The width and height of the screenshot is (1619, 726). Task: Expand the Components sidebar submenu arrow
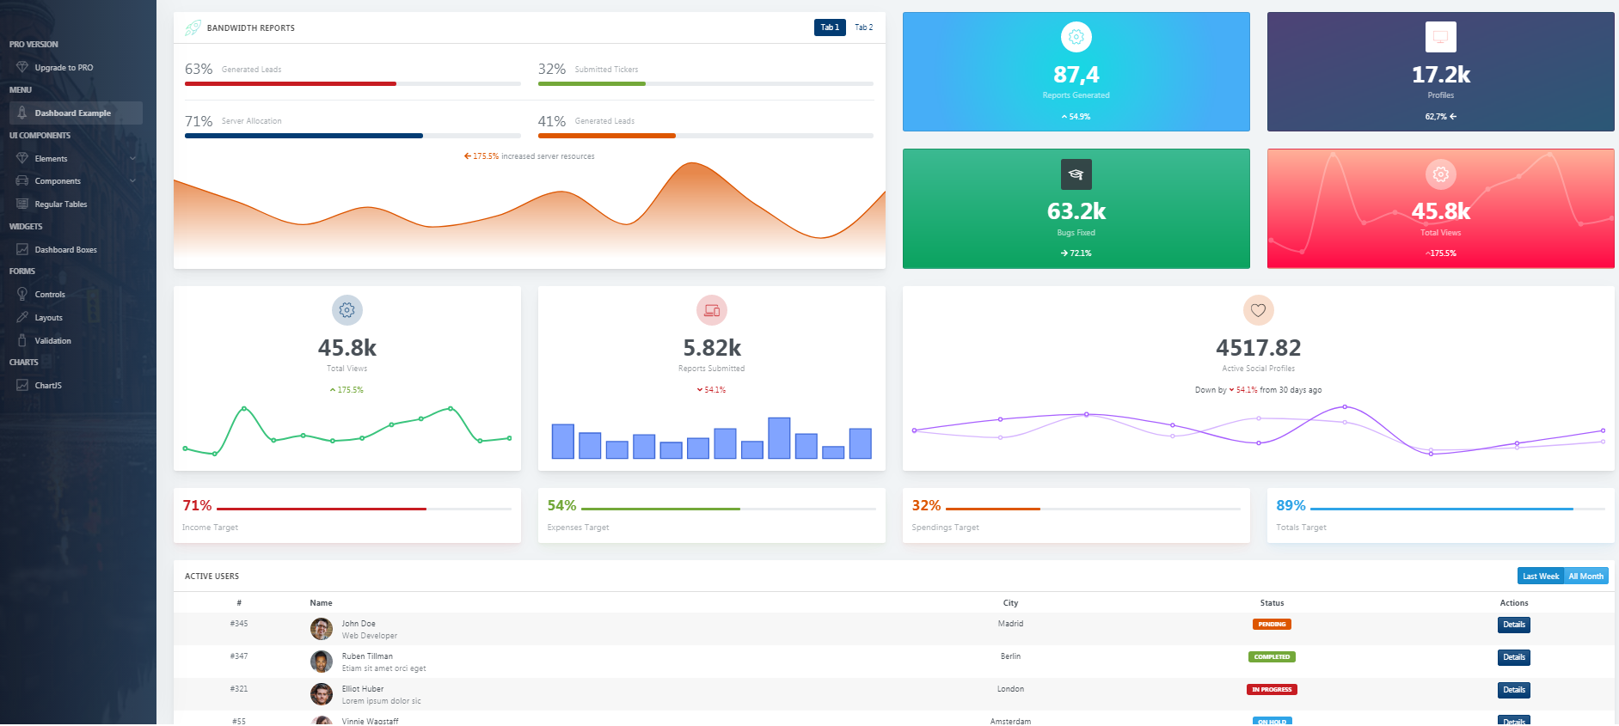pos(132,181)
